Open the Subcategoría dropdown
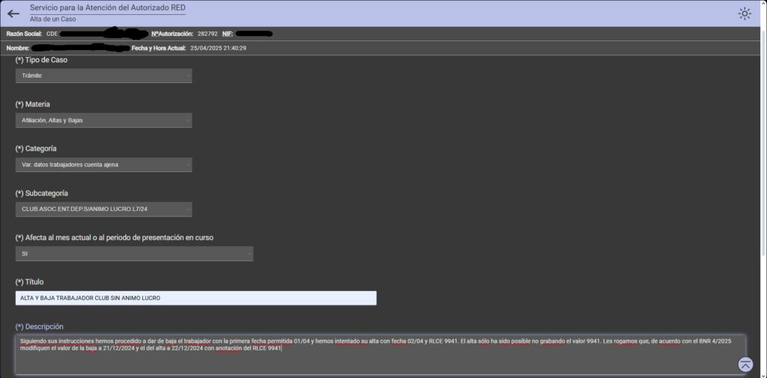767x378 pixels. point(103,209)
